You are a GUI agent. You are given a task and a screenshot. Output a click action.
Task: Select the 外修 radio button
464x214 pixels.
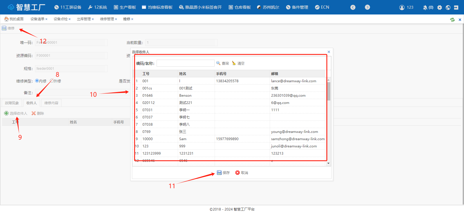52,81
